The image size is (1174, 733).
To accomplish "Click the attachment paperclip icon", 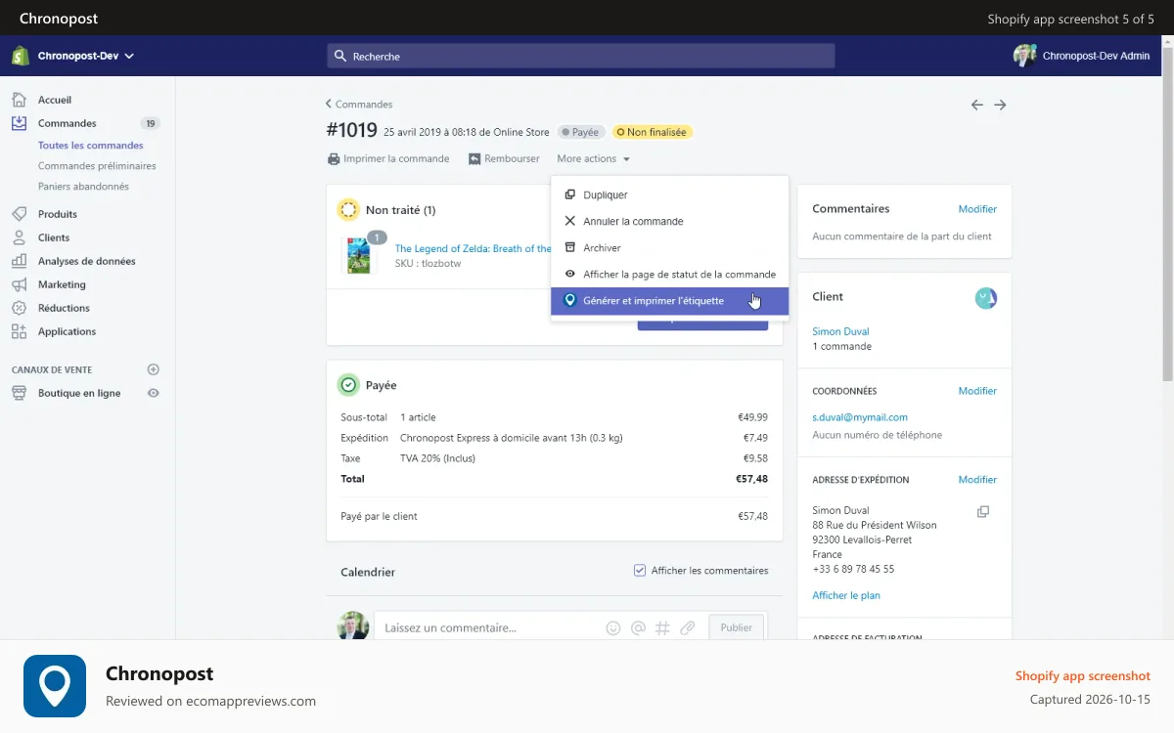I will click(688, 628).
